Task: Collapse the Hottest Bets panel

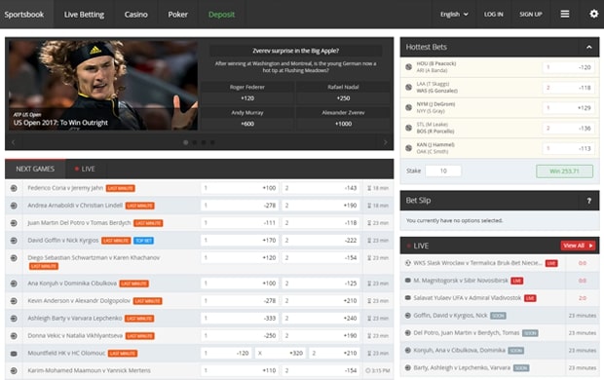Action: [x=588, y=47]
